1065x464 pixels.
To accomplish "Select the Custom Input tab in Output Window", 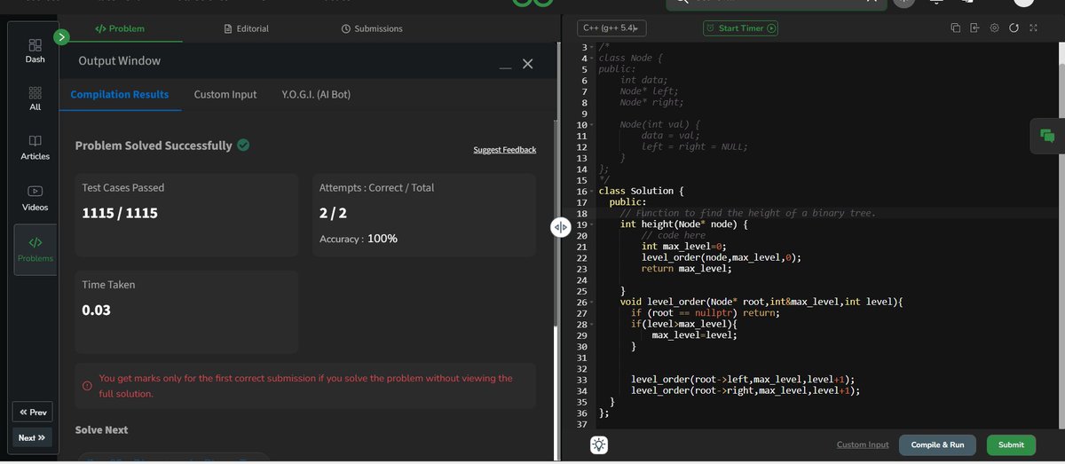I will 225,94.
